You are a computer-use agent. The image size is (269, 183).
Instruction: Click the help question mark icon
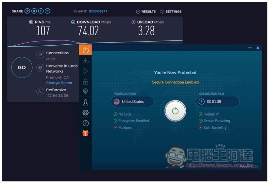pos(85,123)
